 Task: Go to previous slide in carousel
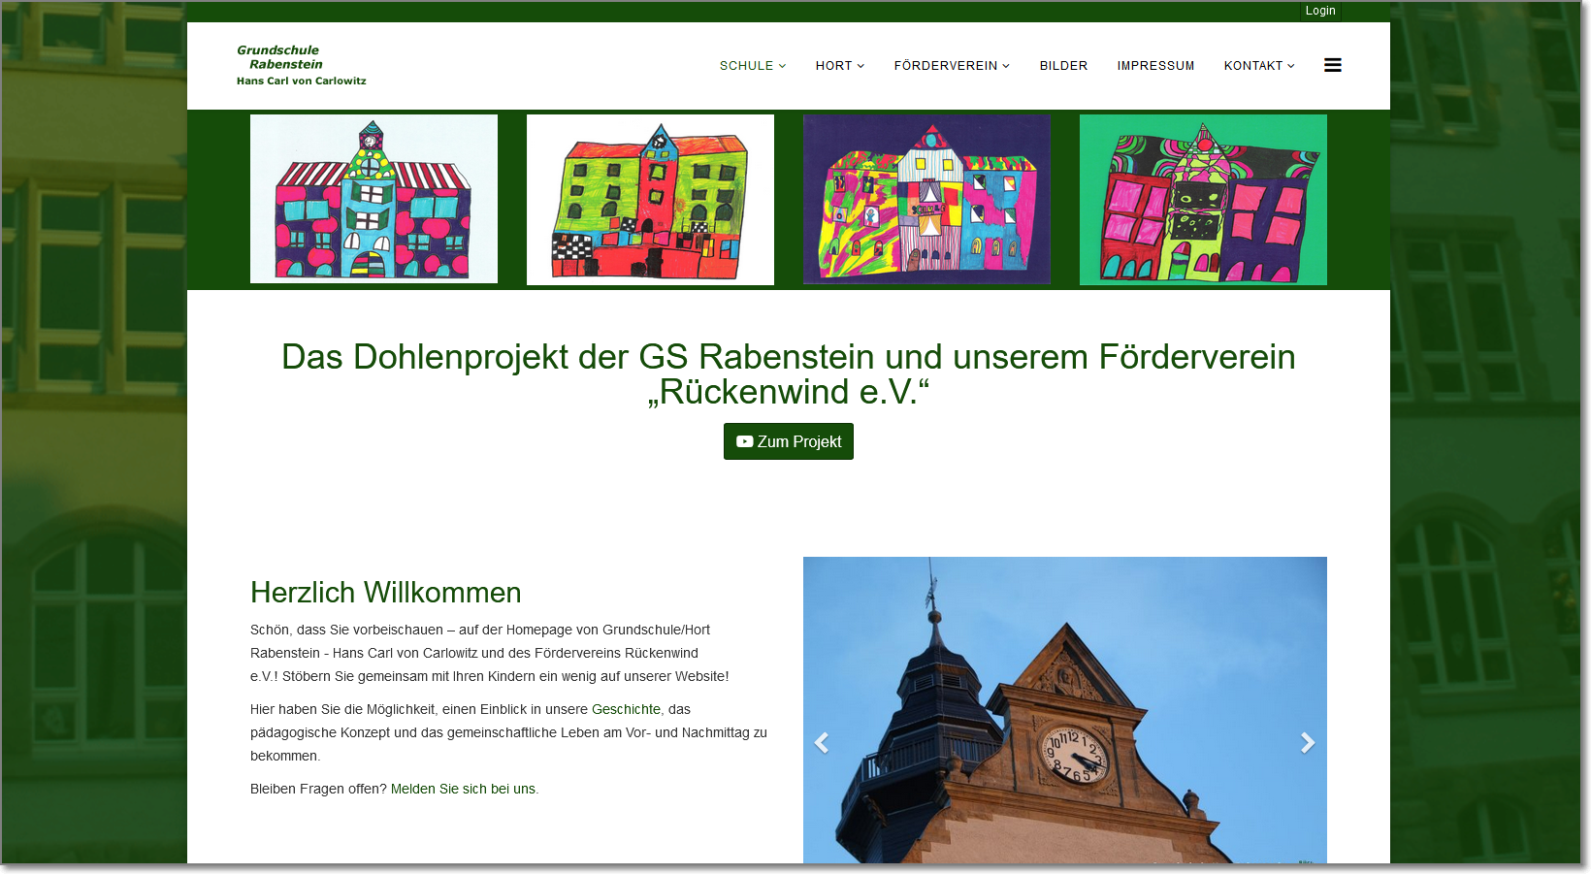(x=822, y=743)
